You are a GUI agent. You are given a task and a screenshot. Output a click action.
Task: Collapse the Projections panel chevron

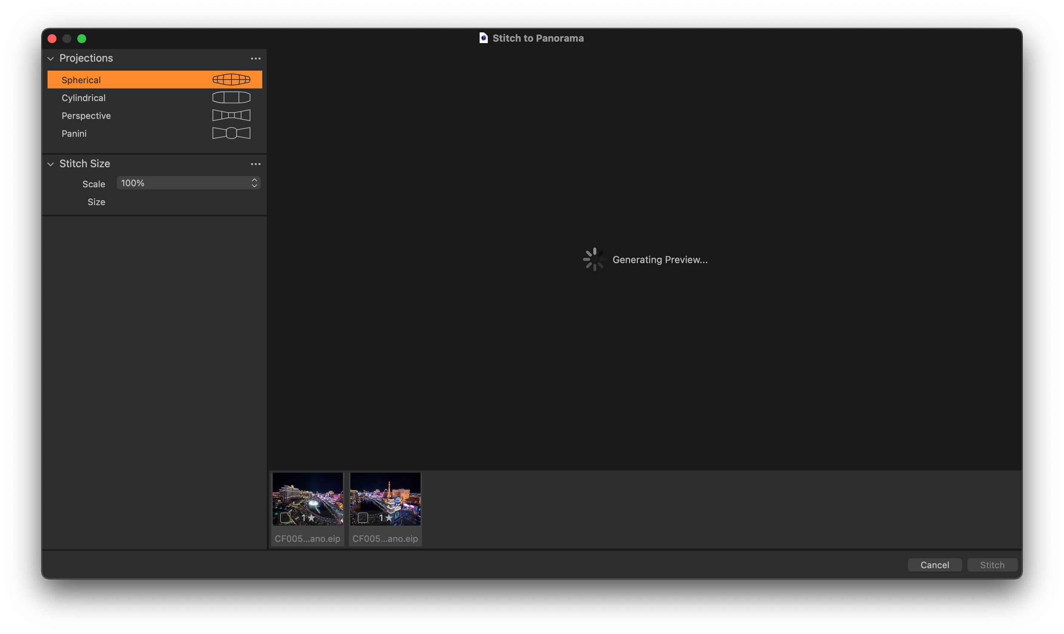coord(51,58)
